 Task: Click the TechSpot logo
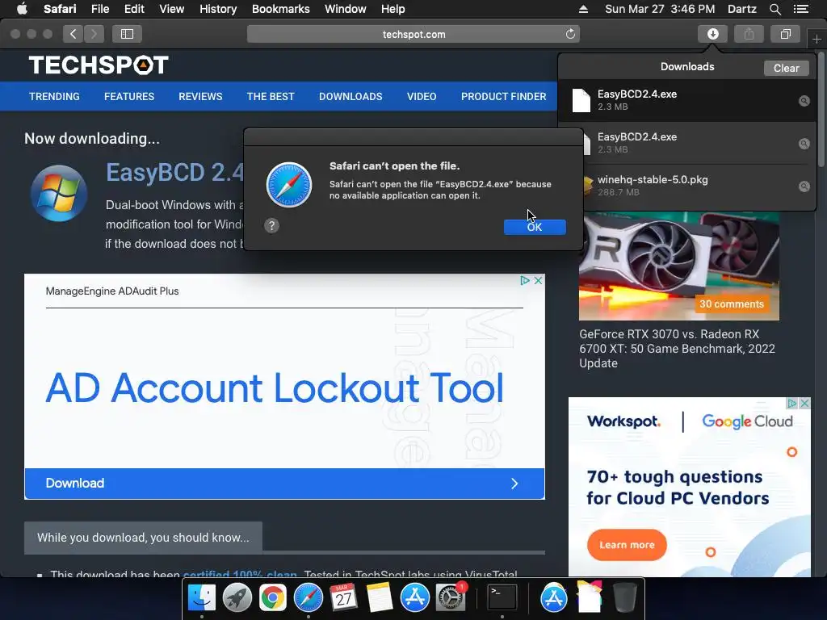[99, 65]
